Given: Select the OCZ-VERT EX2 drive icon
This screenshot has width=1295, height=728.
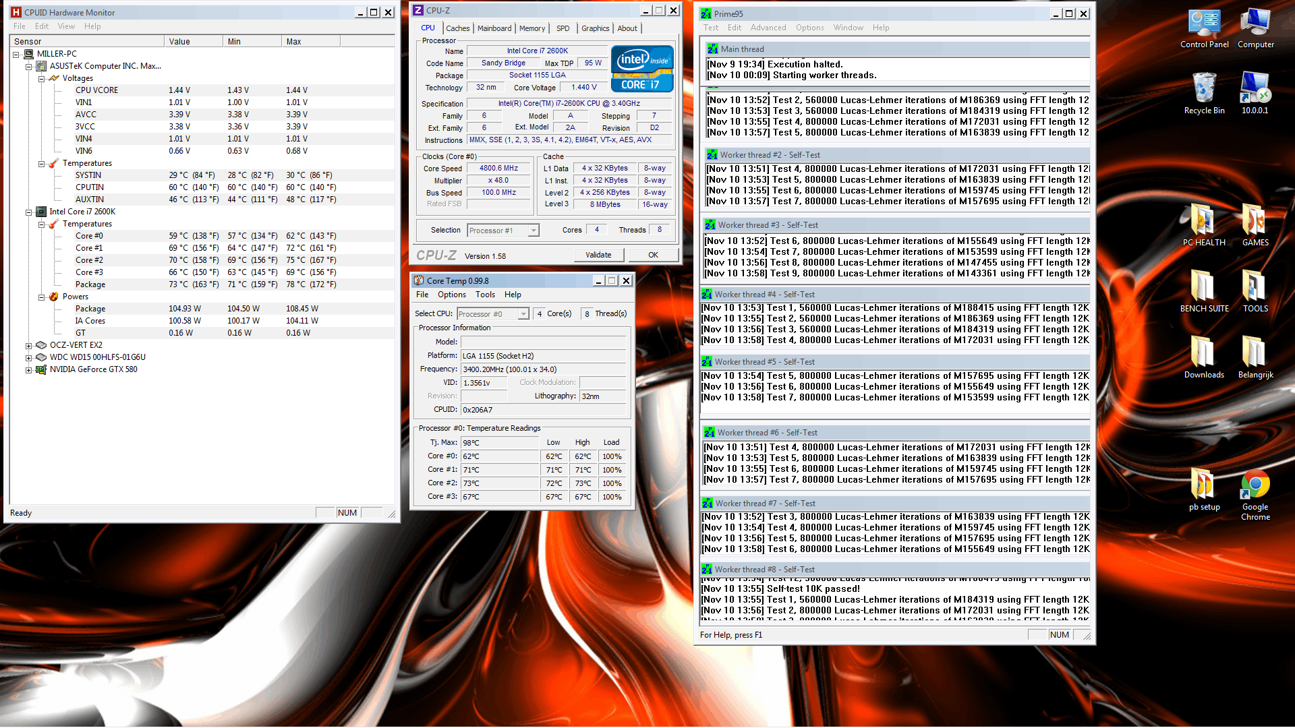Looking at the screenshot, I should click(41, 344).
